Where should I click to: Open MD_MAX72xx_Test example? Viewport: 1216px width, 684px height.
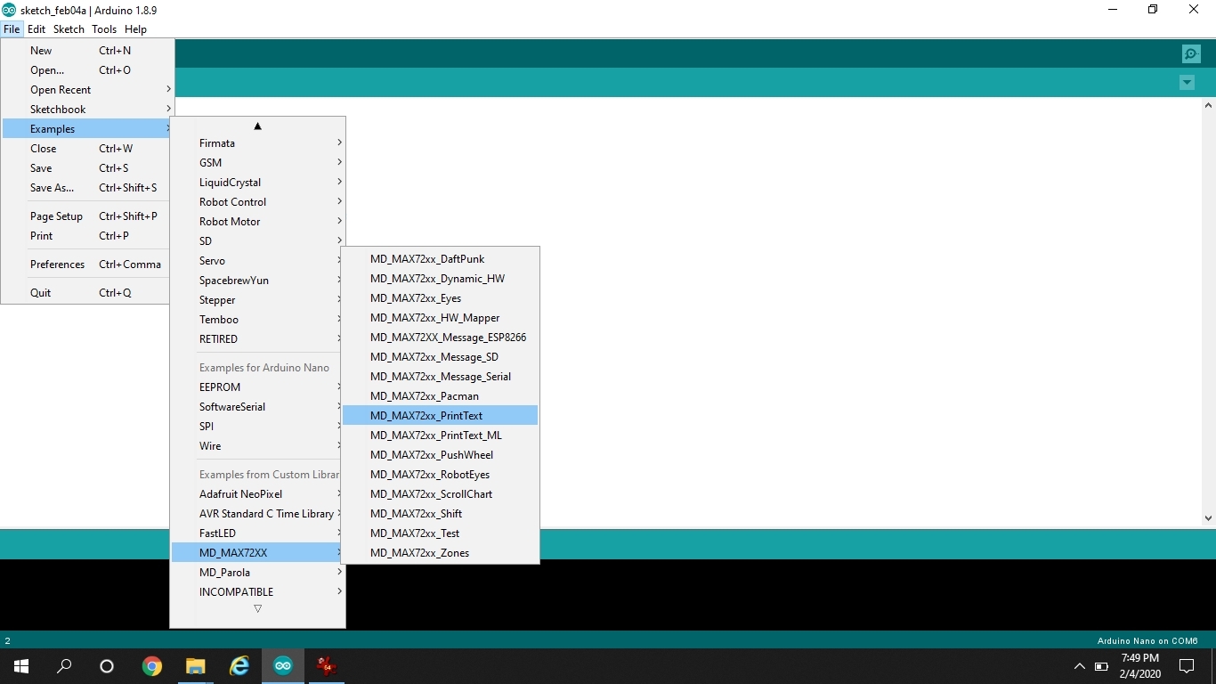tap(441, 533)
